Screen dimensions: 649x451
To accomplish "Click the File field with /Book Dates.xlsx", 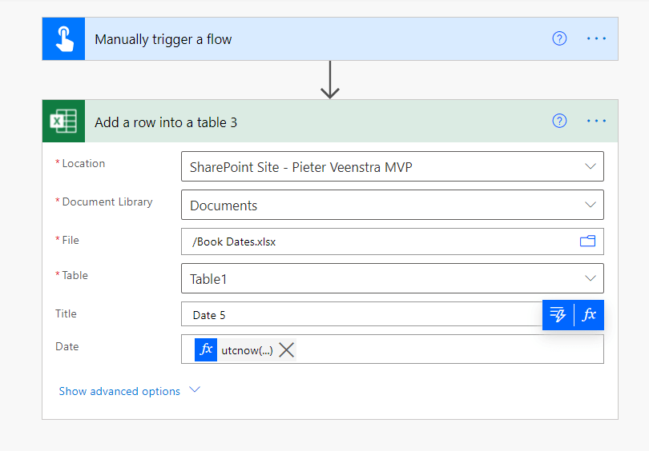I will tap(393, 241).
